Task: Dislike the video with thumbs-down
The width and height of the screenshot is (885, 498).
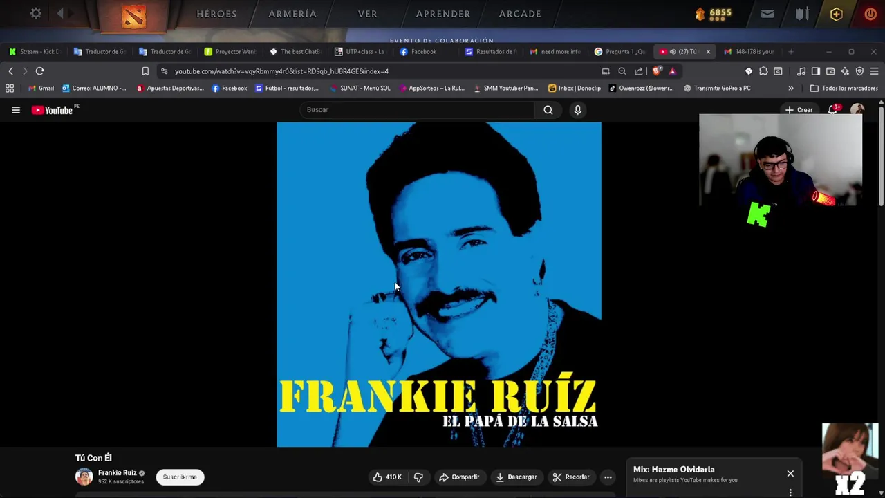Action: [x=418, y=477]
